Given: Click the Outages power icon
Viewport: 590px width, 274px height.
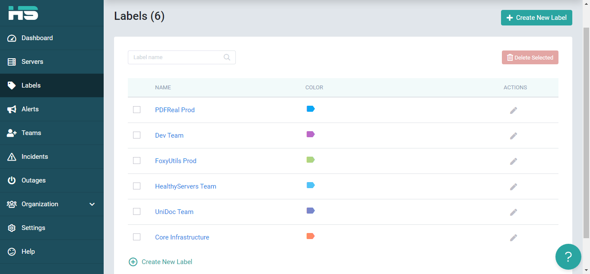Looking at the screenshot, I should click(12, 180).
